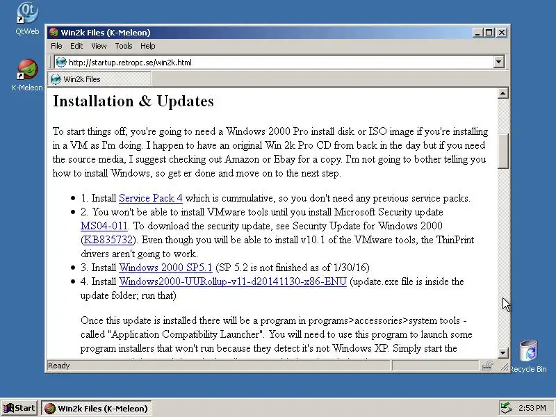Open the View menu
Screen dimensions: 556x417
click(x=99, y=46)
